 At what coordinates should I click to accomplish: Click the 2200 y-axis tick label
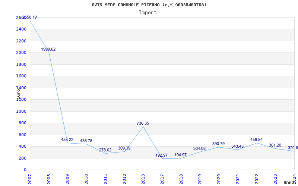(21, 41)
